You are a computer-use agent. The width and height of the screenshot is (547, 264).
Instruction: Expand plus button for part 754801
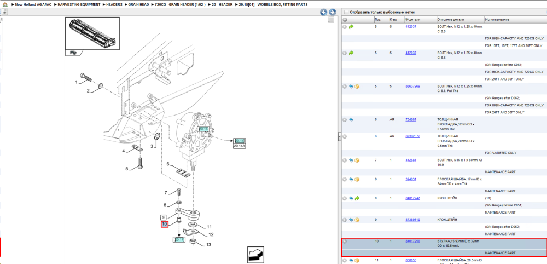345,120
